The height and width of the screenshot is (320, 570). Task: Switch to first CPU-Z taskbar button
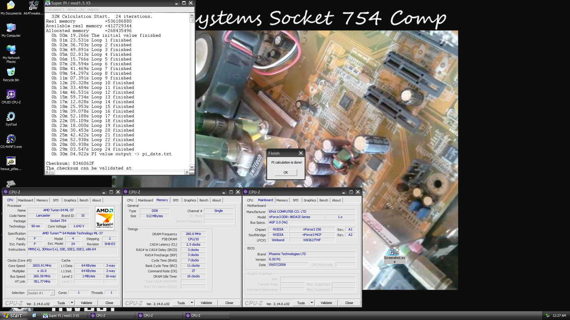pyautogui.click(x=112, y=316)
